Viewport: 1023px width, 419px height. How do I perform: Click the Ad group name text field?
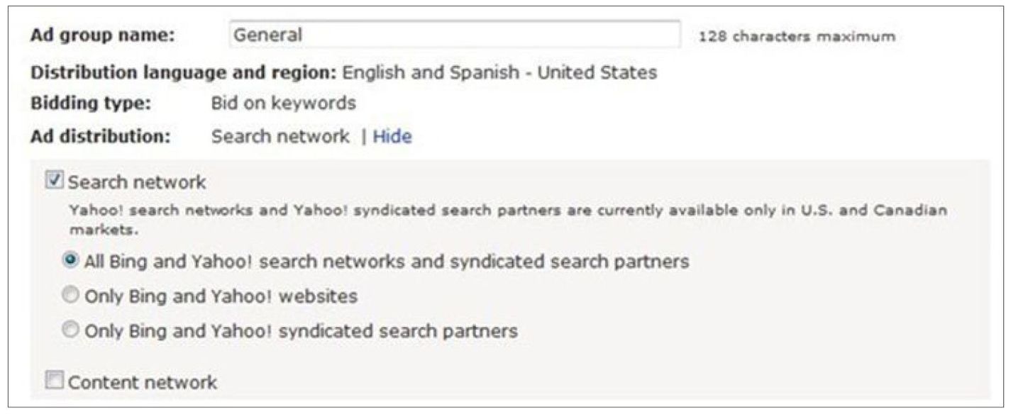pos(454,35)
